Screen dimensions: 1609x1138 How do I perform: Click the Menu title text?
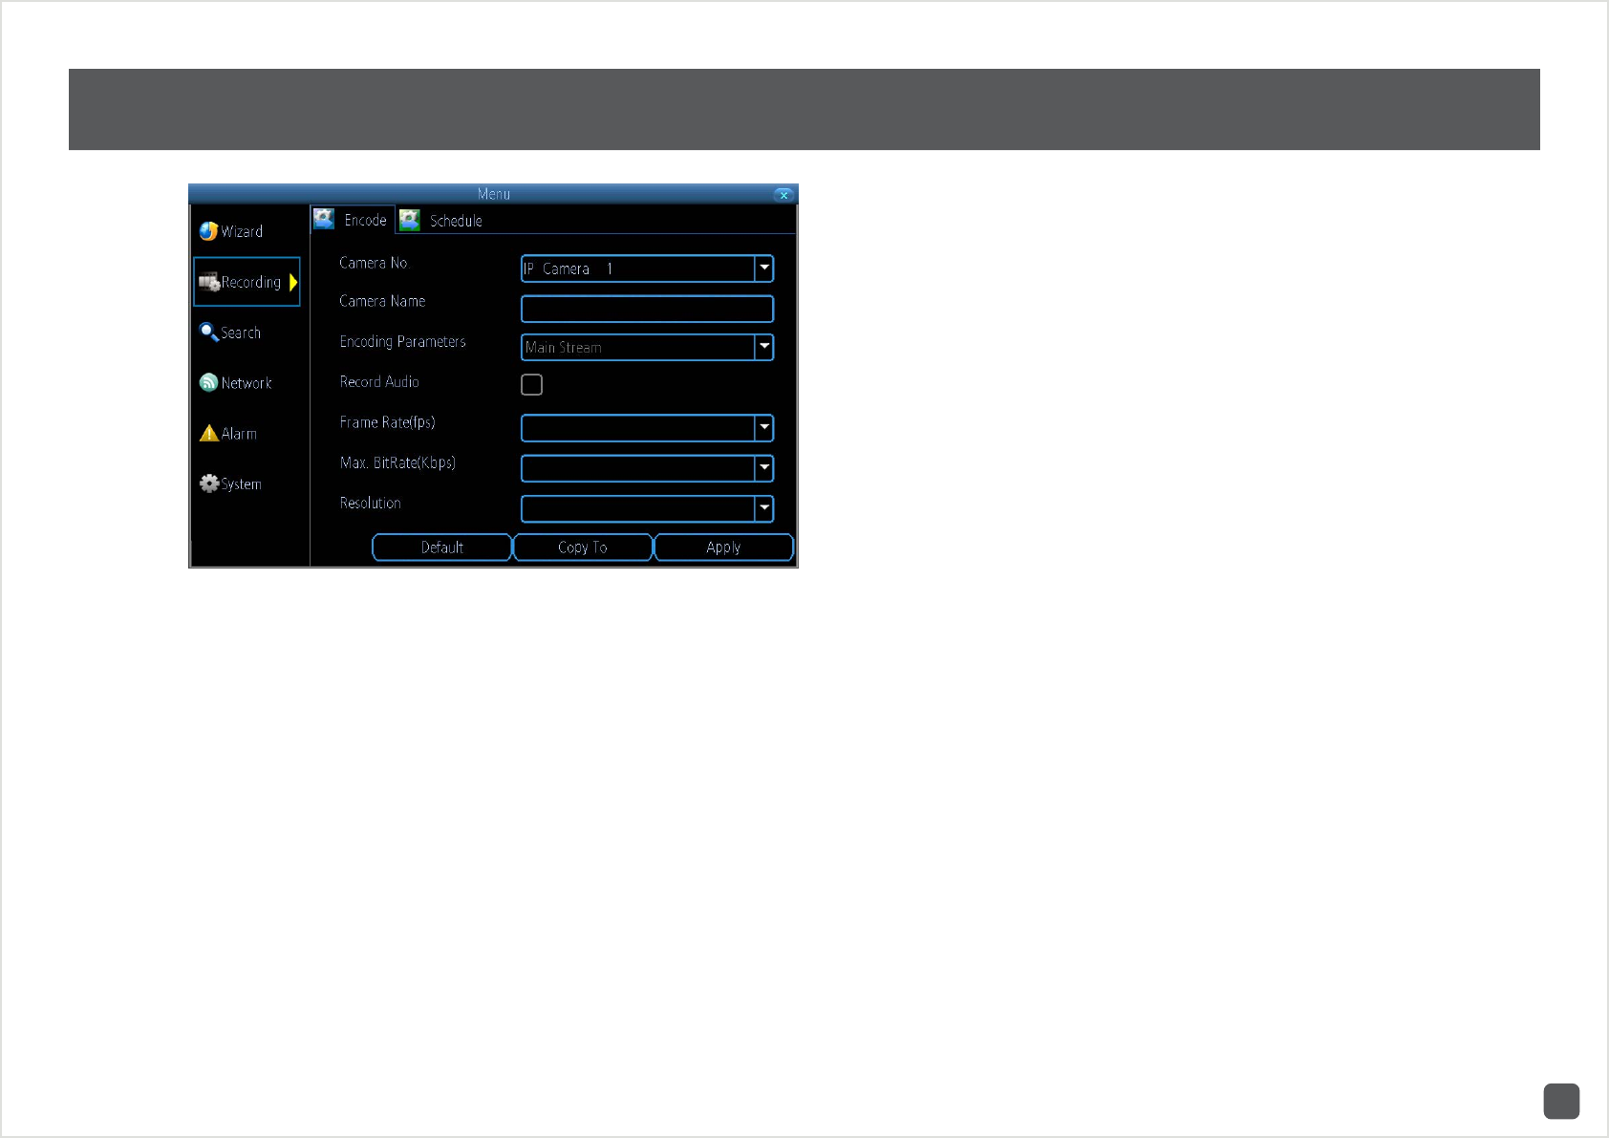(x=494, y=194)
